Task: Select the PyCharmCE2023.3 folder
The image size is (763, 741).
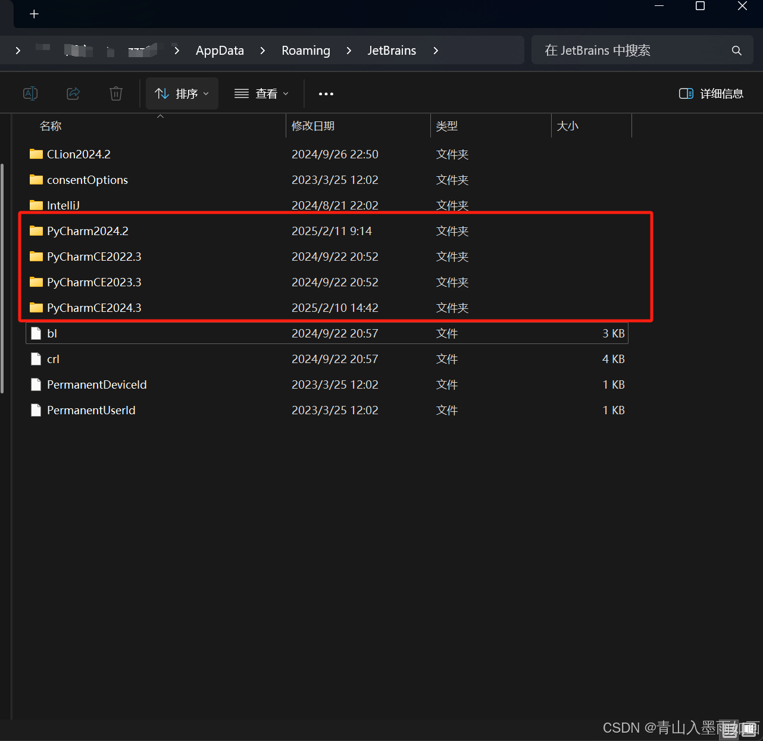Action: [x=327, y=282]
